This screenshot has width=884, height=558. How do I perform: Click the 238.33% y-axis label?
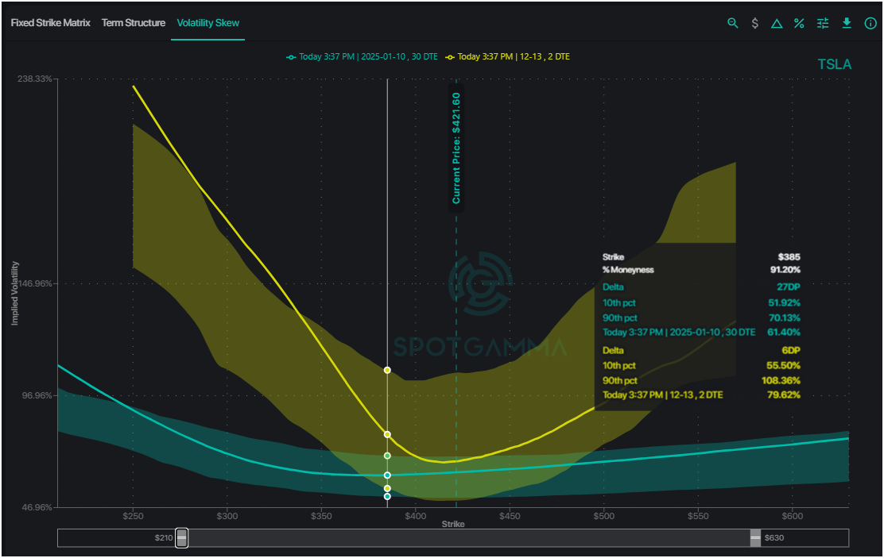tap(35, 79)
